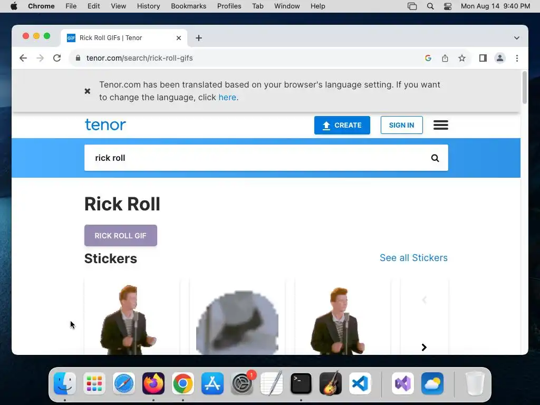Open the App Store from the dock
The width and height of the screenshot is (540, 405).
(213, 383)
